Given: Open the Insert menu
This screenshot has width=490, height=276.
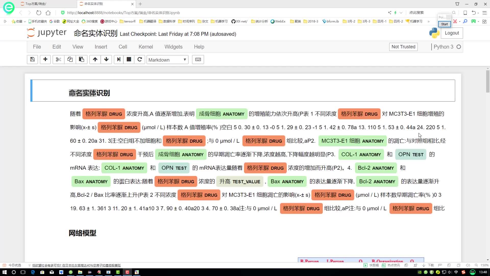Looking at the screenshot, I should tap(101, 47).
